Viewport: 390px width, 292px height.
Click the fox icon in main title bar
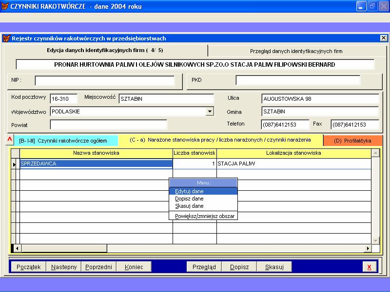point(5,6)
